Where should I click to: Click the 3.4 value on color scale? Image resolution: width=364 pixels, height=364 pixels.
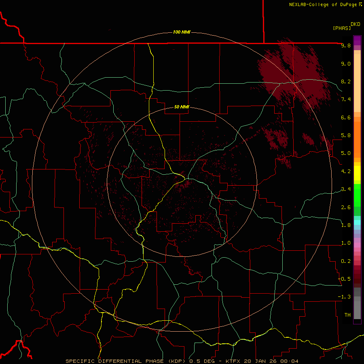pyautogui.click(x=346, y=189)
